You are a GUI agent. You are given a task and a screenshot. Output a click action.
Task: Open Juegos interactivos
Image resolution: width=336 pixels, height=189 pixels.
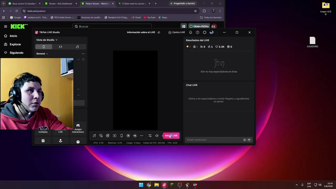click(x=78, y=129)
